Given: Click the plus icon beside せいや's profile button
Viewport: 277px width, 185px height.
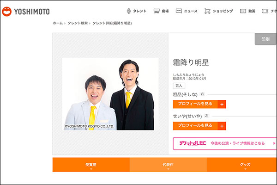Looking at the screenshot, I should (x=222, y=126).
